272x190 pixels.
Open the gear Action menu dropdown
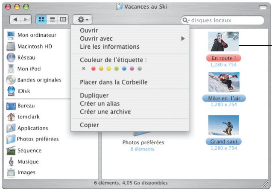tap(82, 20)
